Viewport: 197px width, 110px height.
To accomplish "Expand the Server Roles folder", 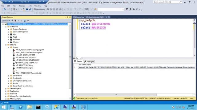I will click(x=8, y=76).
